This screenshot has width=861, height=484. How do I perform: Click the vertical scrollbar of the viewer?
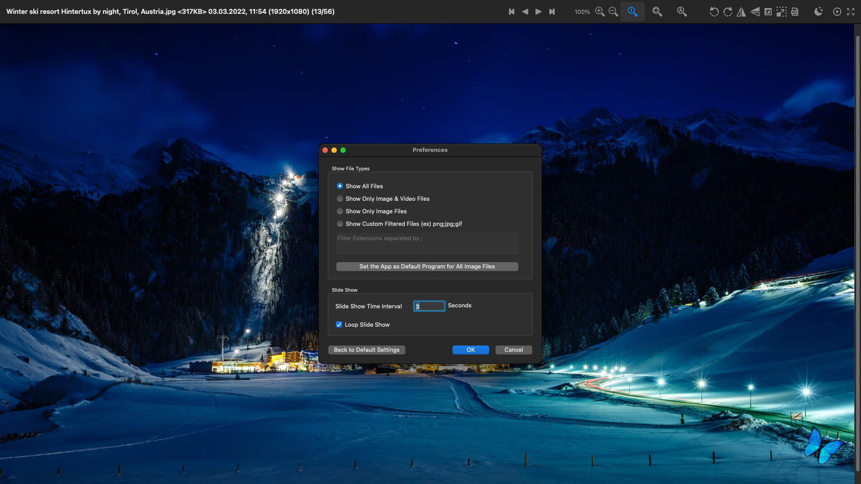tap(857, 253)
